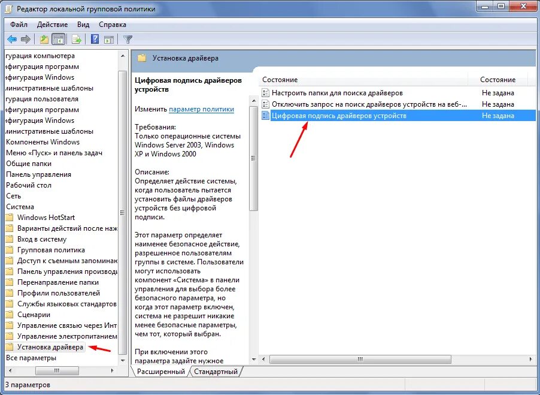Click the funnel Filter icon
This screenshot has height=395, width=540.
point(128,40)
